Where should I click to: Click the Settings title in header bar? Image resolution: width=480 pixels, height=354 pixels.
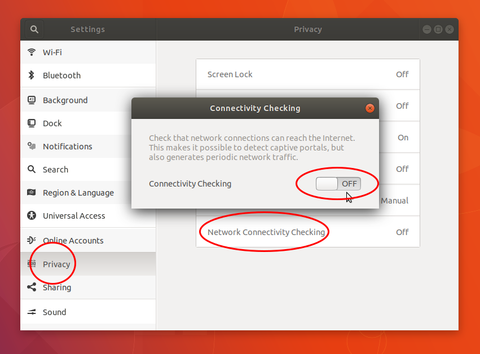point(87,29)
